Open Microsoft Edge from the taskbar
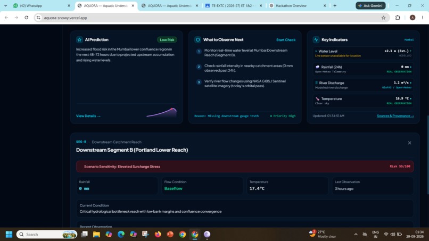Image resolution: width=429 pixels, height=241 pixels. coord(121,235)
